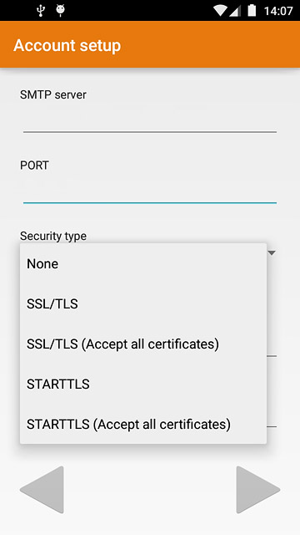Focus the PORT input field
Viewport: 300px width, 535px height.
click(150, 190)
